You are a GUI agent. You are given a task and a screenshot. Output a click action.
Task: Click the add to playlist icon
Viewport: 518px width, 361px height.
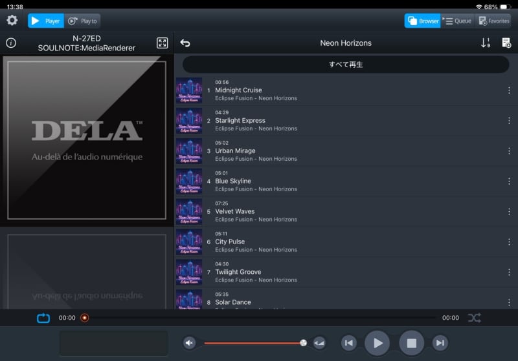pyautogui.click(x=506, y=43)
